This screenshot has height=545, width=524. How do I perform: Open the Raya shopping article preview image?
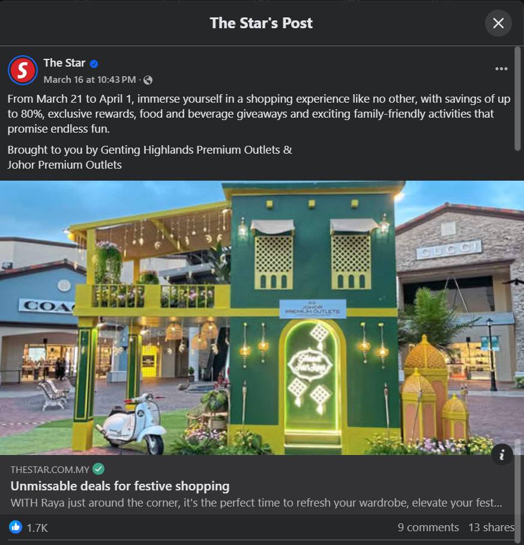[x=262, y=318]
